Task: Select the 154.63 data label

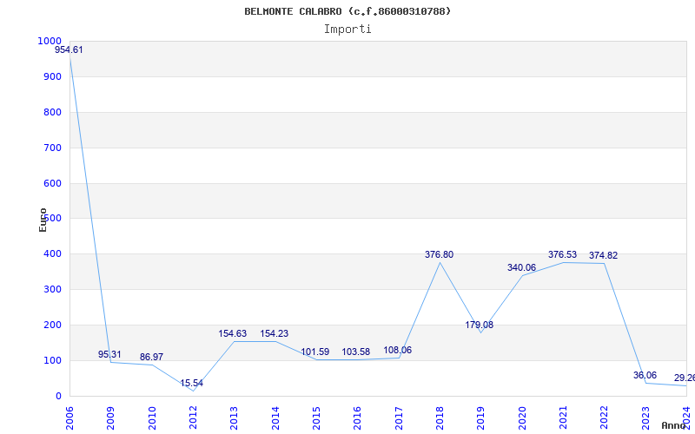Action: click(x=232, y=333)
